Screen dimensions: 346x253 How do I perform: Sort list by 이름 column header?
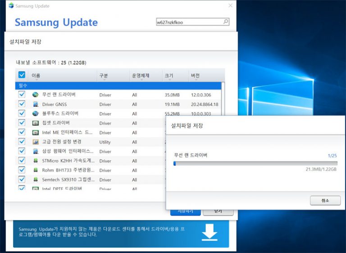(x=63, y=76)
